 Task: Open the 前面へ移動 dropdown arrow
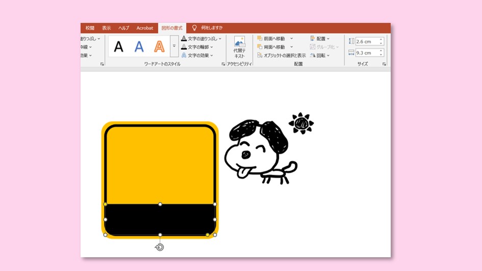pos(291,38)
